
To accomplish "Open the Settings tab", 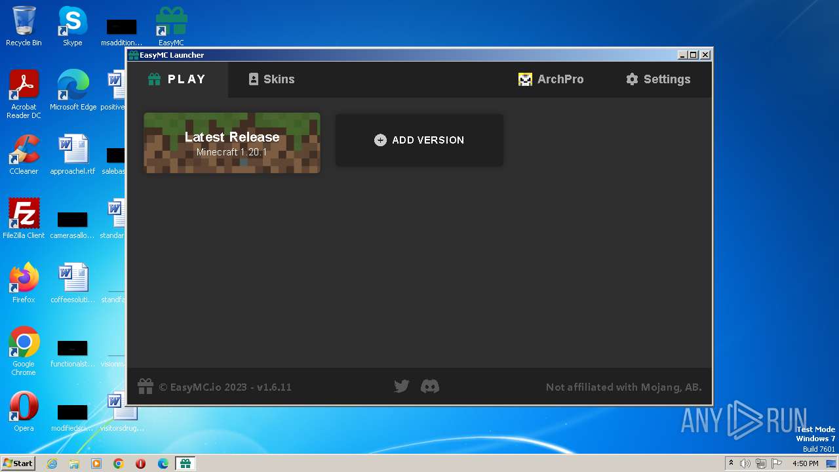I will coord(658,79).
